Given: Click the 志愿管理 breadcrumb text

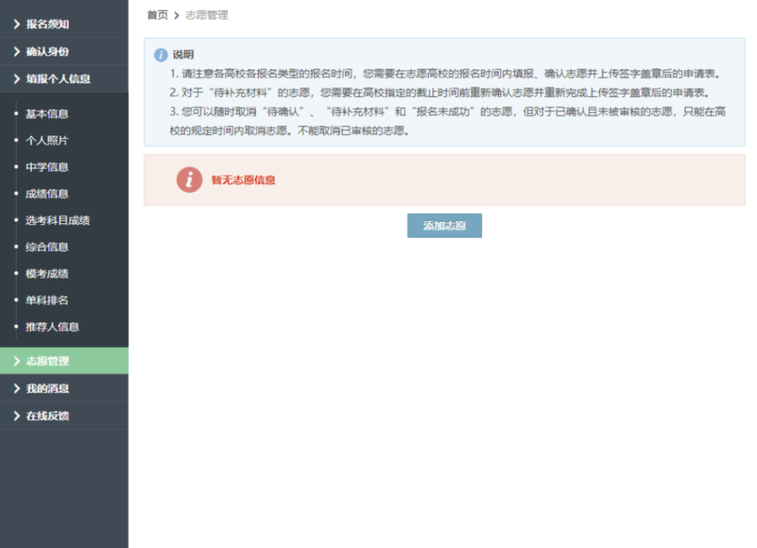Looking at the screenshot, I should pyautogui.click(x=207, y=15).
